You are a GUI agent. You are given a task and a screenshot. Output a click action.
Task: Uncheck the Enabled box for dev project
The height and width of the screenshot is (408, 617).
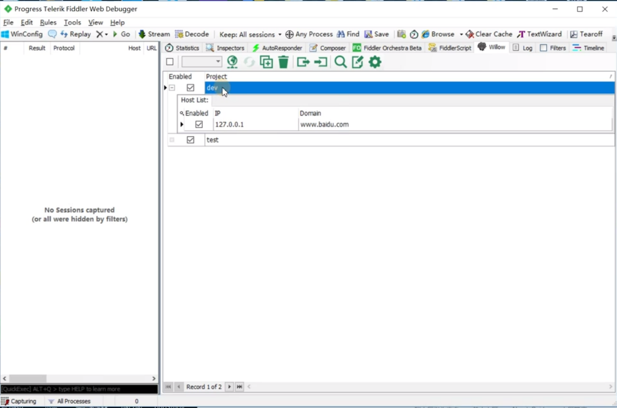coord(190,88)
